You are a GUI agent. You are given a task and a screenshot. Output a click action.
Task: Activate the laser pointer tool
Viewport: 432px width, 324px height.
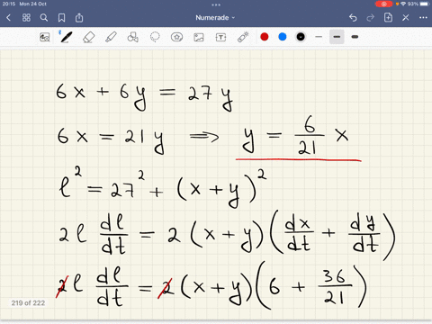[x=243, y=37]
